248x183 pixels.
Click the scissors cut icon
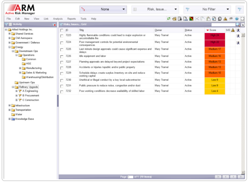tap(197, 19)
